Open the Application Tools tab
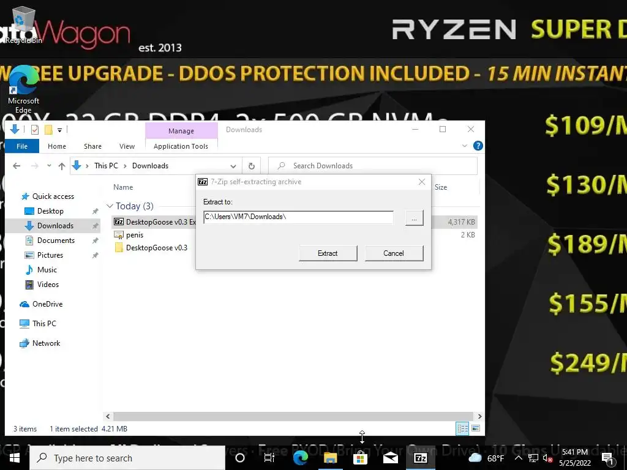This screenshot has height=470, width=627. tap(181, 146)
